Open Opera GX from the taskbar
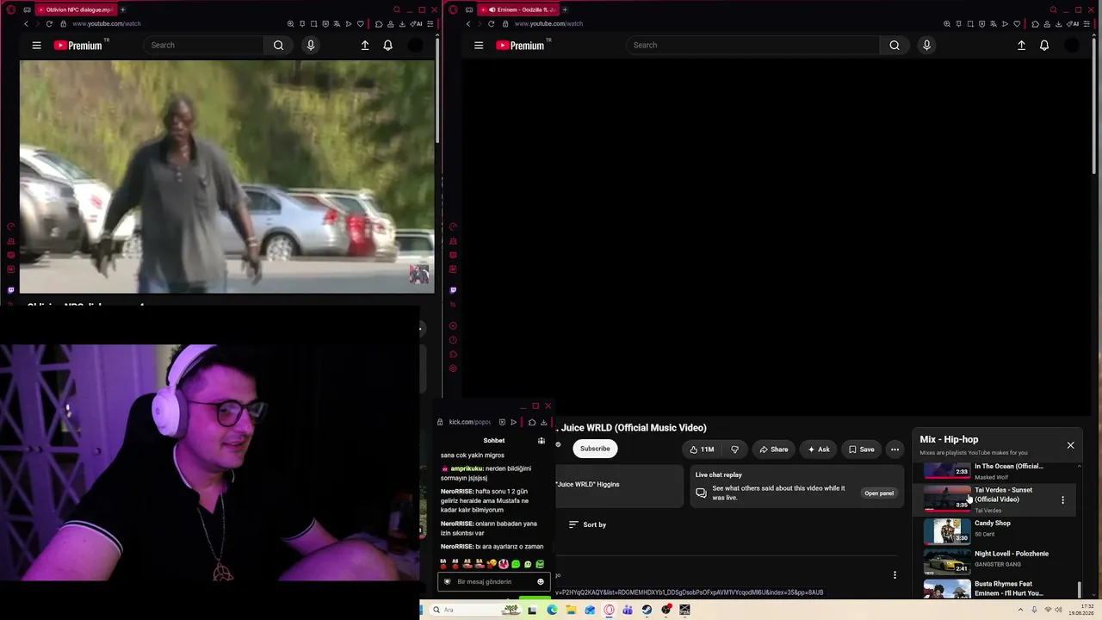 coord(609,610)
